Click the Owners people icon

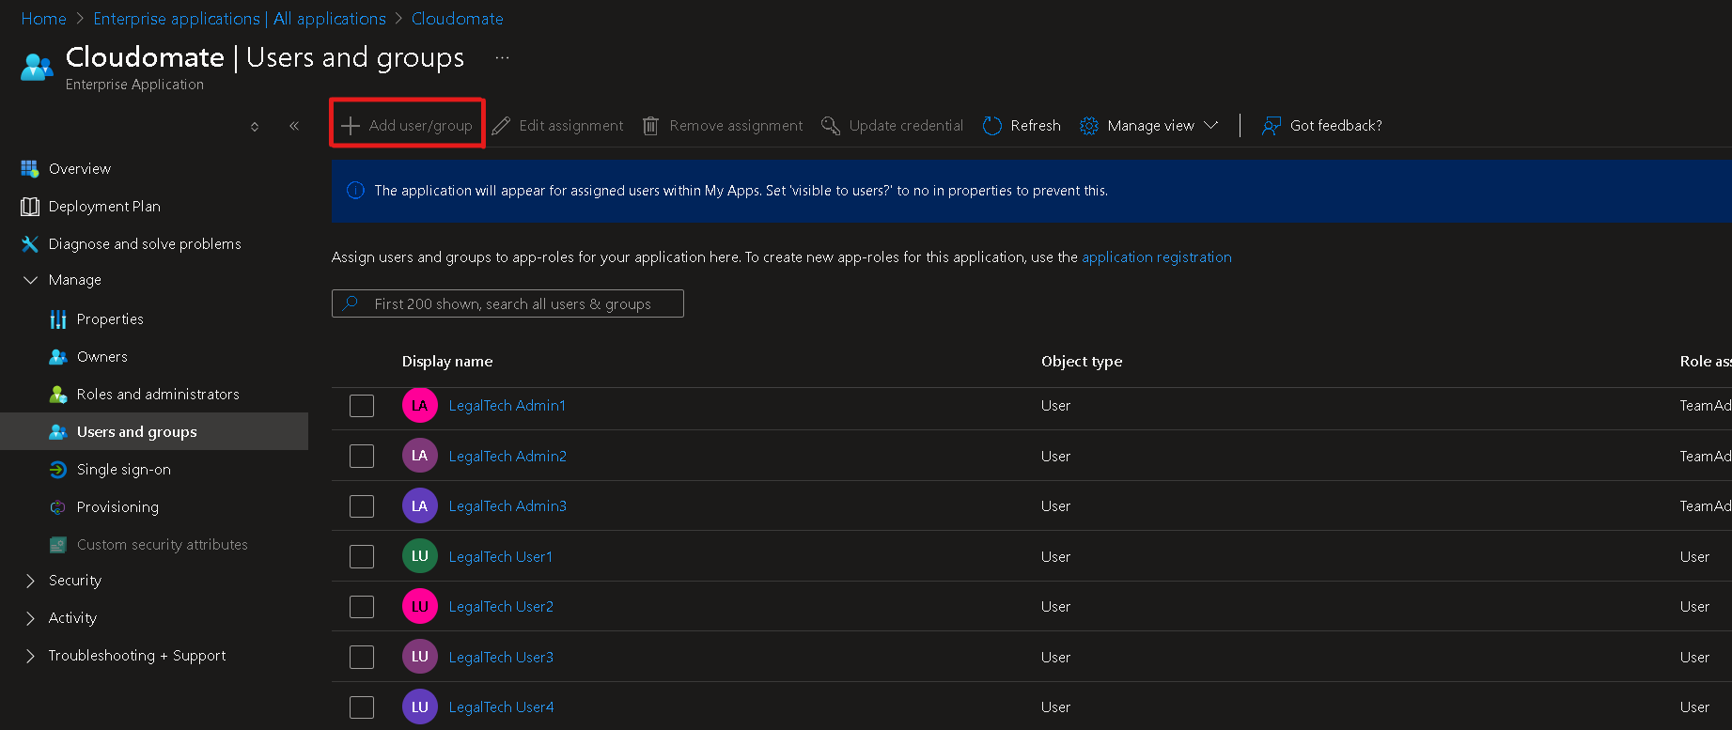[58, 357]
